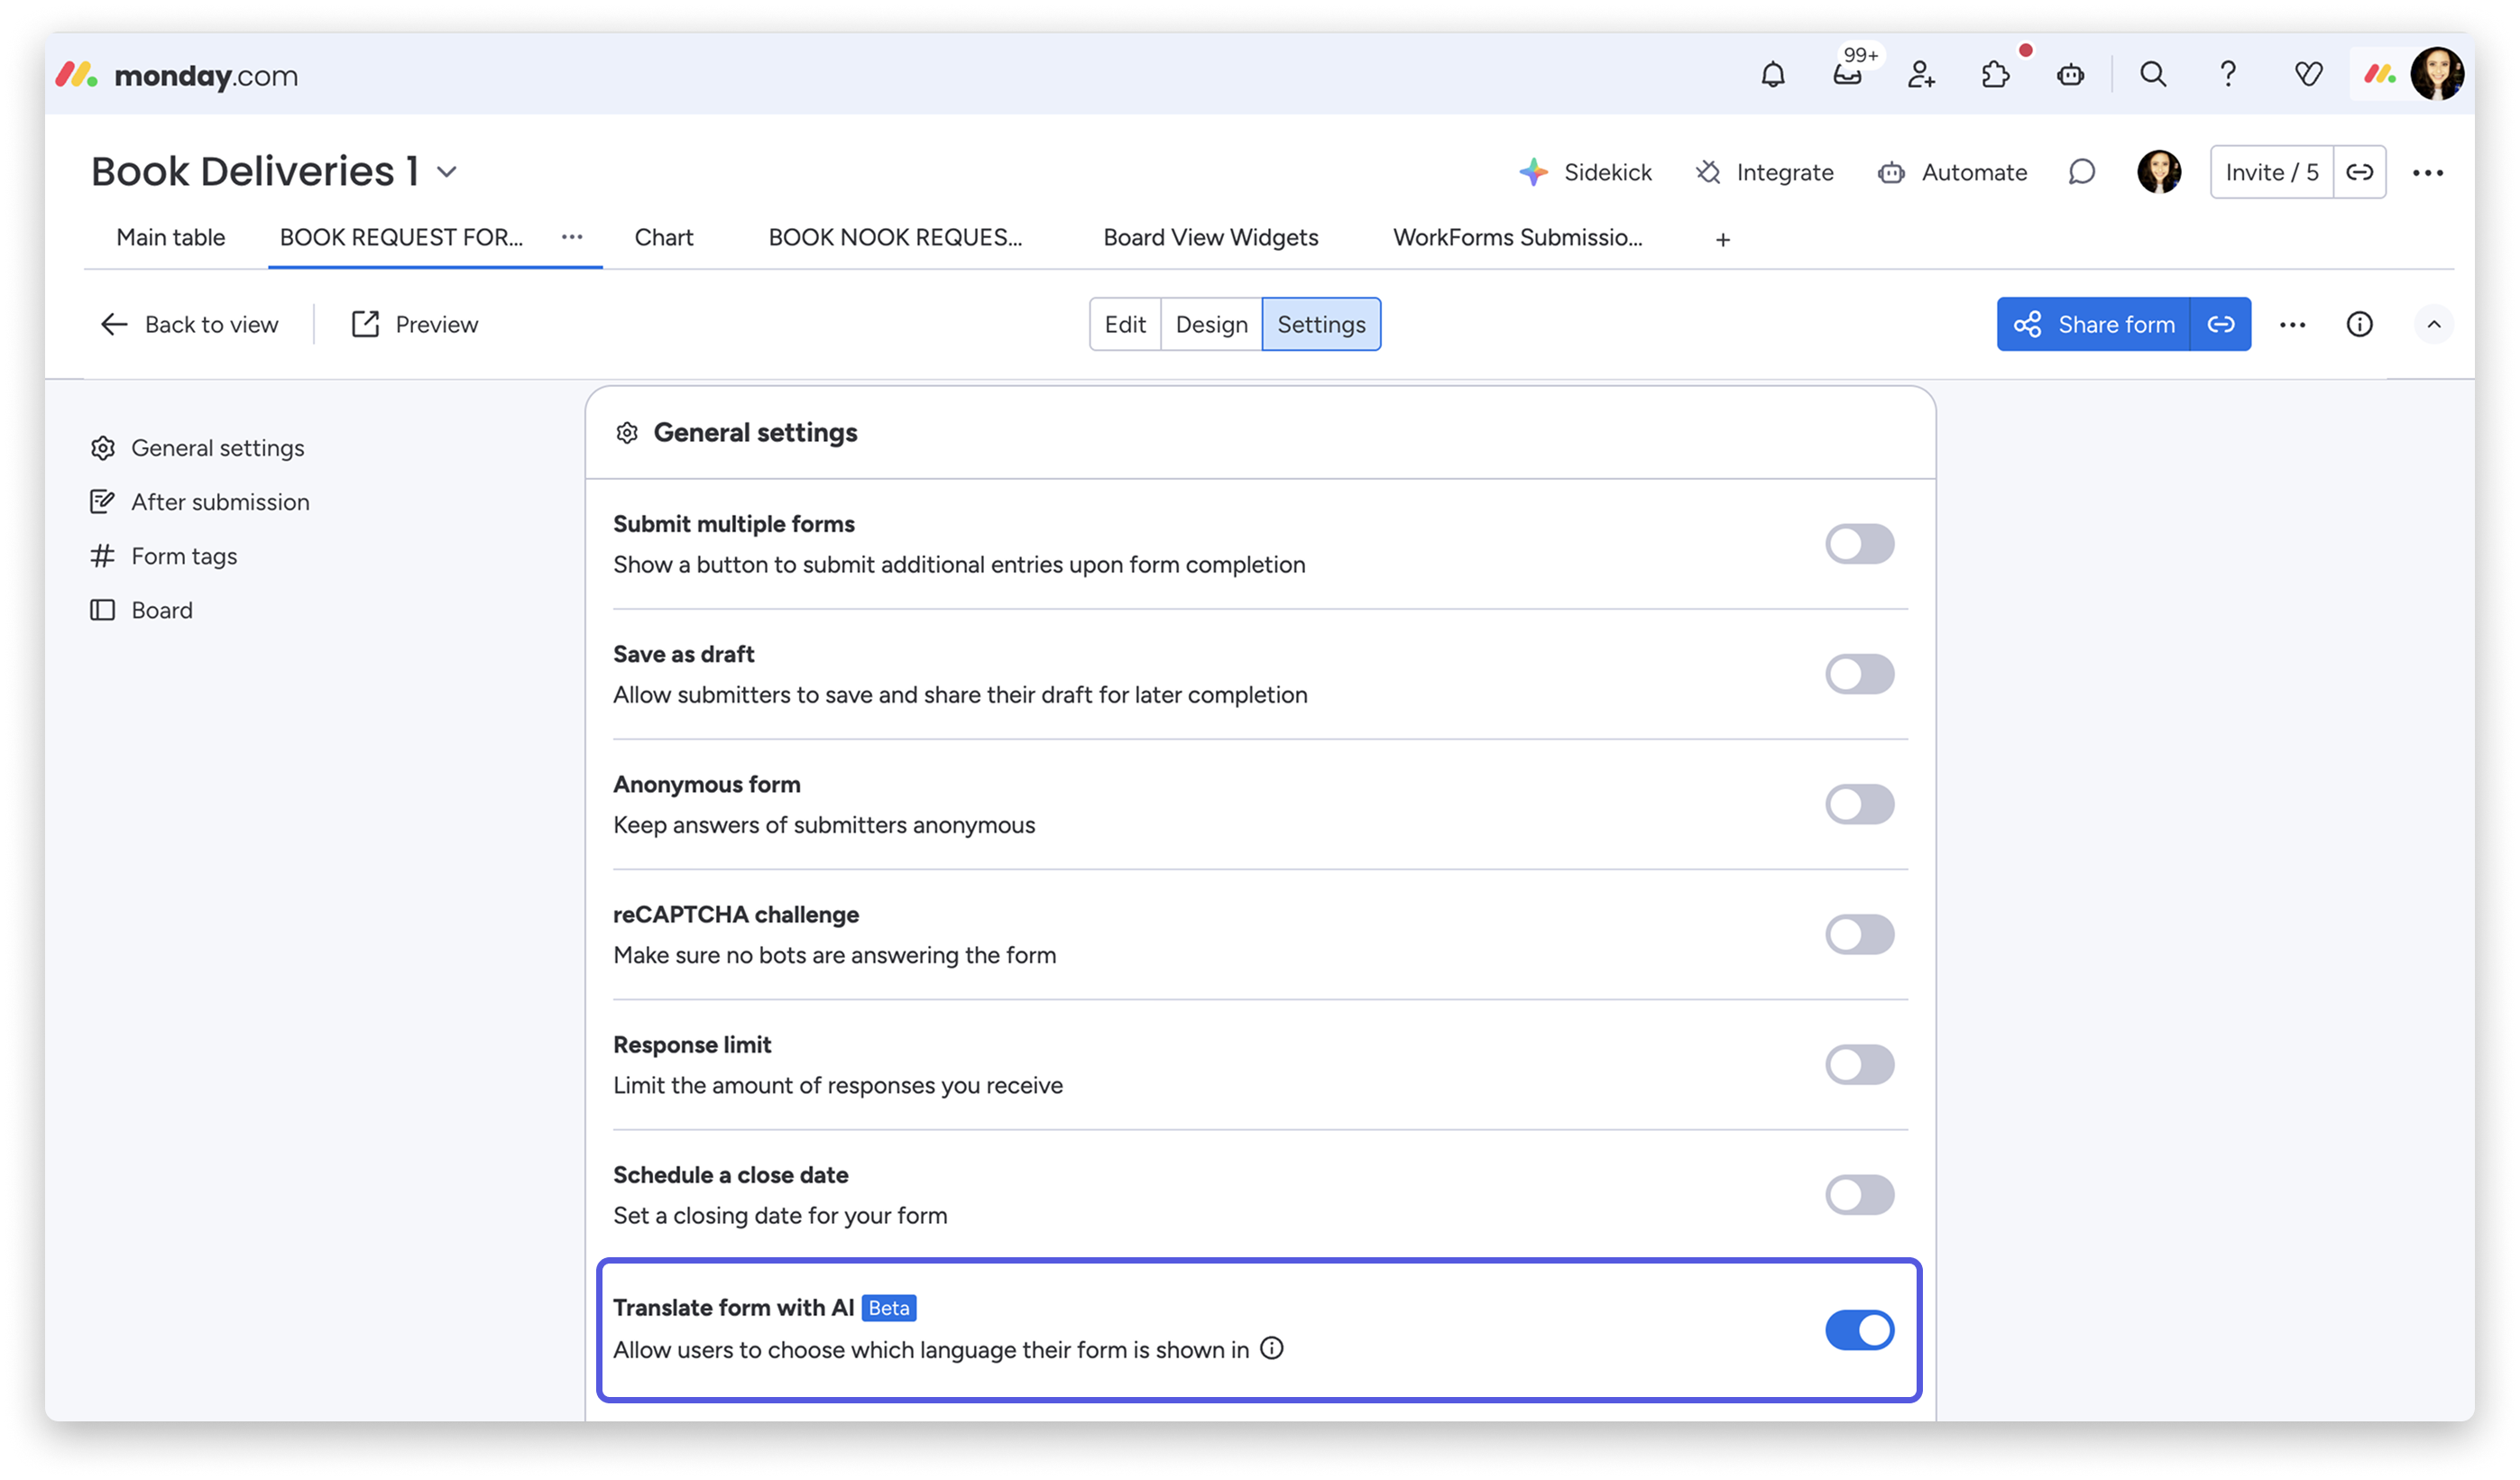Click the Submit multiple forms label

(x=734, y=524)
